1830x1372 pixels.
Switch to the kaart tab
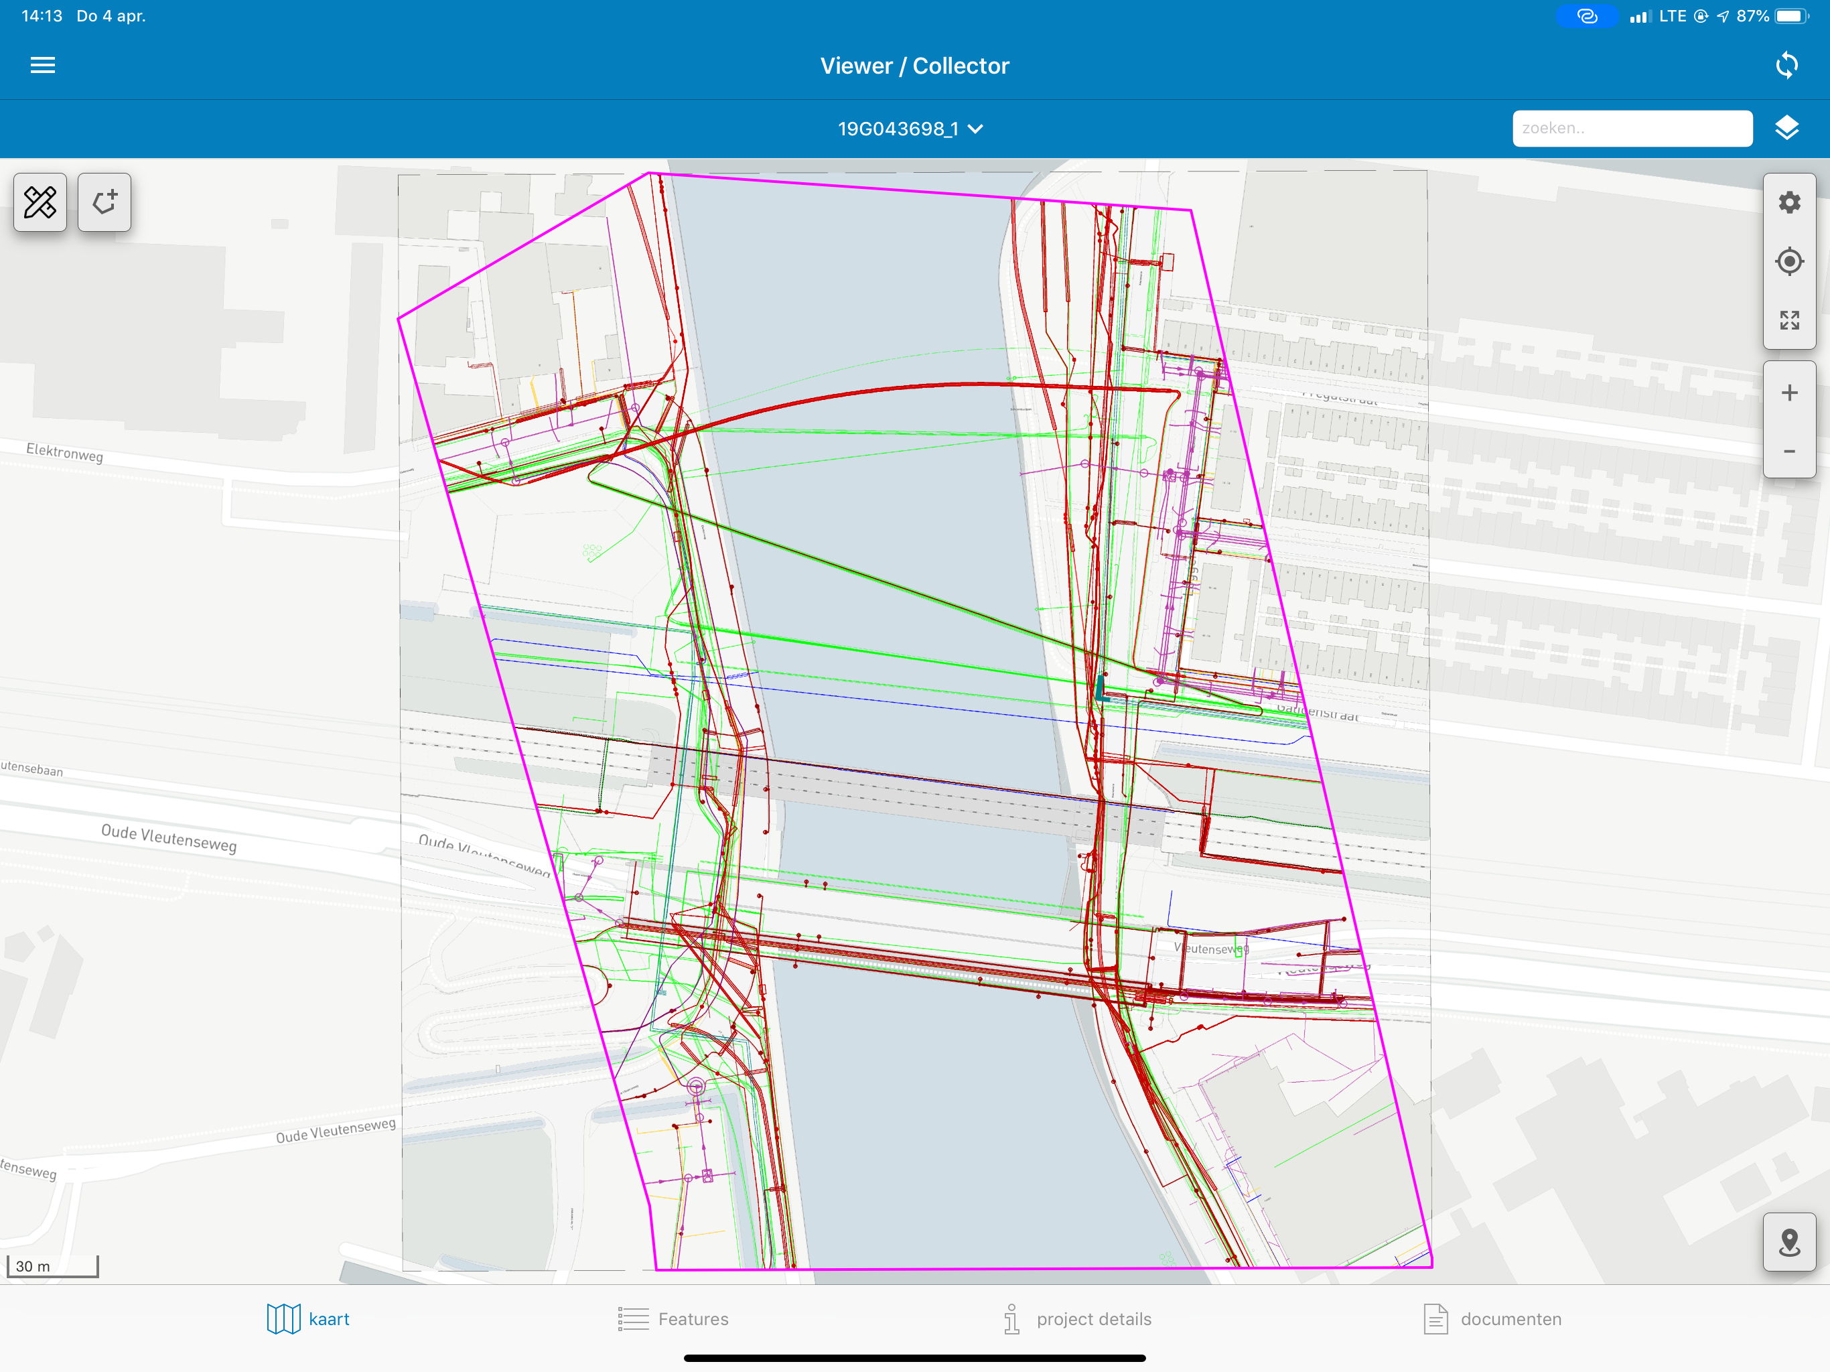(x=307, y=1319)
